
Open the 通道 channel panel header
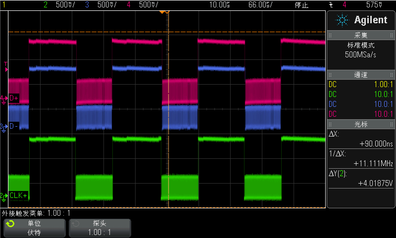coord(361,75)
